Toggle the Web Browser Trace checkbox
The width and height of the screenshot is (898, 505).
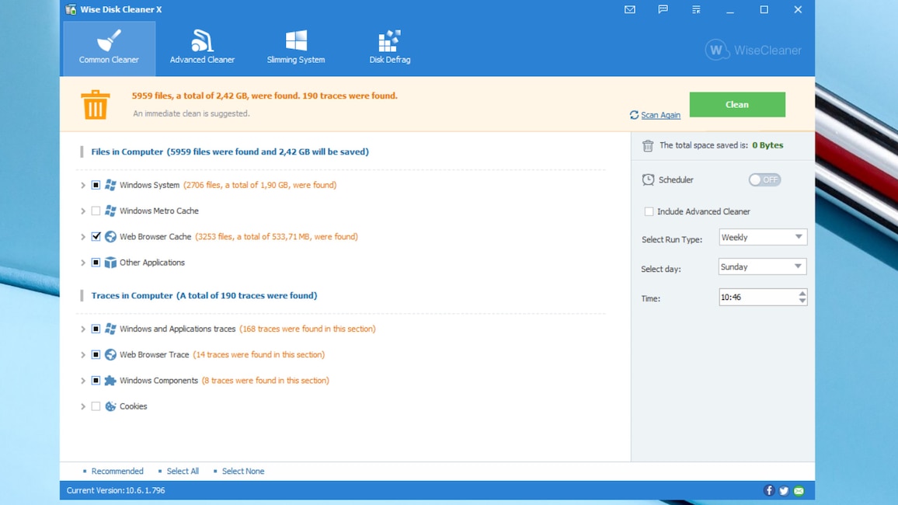point(96,354)
